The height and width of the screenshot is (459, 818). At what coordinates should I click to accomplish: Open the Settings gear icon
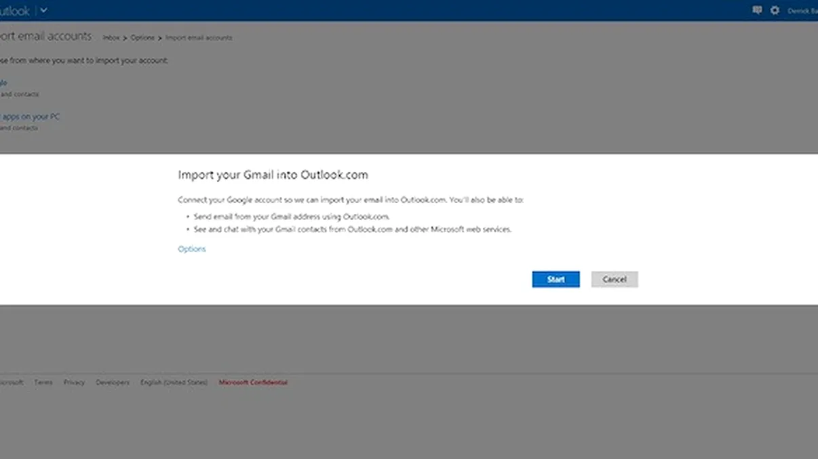coord(774,10)
